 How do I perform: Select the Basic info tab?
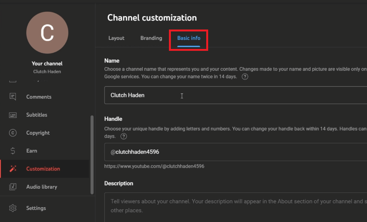(189, 38)
